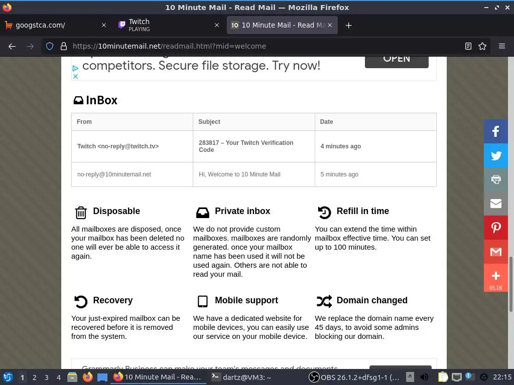Click the OPEN ad button

397,62
